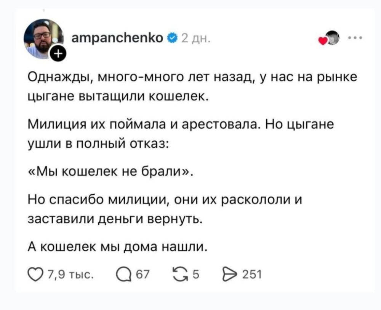Open comments via the speech bubble icon
Image resolution: width=381 pixels, height=310 pixels.
[124, 275]
